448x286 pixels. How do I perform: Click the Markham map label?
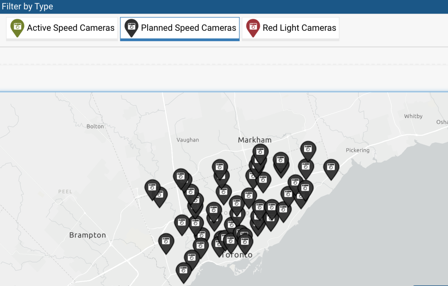[x=255, y=140]
